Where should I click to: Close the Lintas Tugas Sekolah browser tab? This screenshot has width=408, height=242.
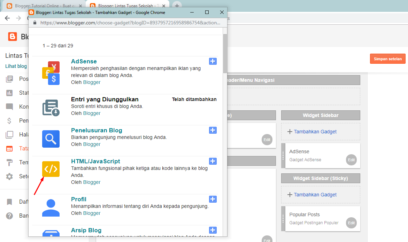[164, 6]
